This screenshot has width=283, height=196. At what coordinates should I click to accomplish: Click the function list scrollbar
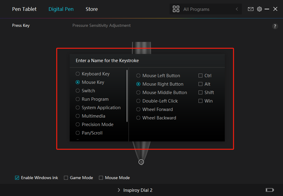[x=127, y=96]
